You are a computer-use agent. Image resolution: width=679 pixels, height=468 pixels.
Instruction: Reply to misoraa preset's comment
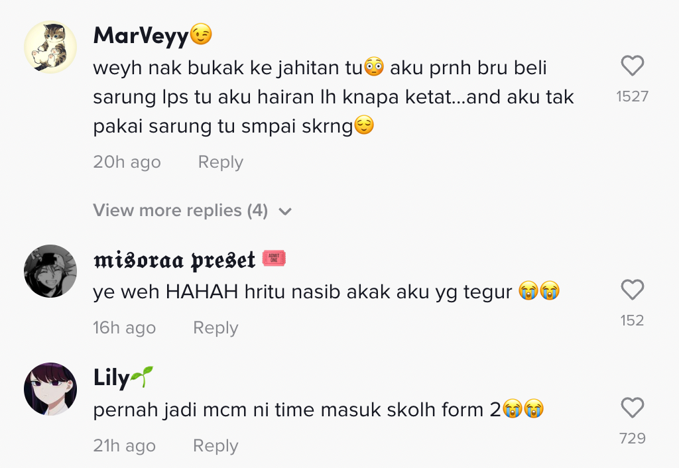pyautogui.click(x=216, y=327)
